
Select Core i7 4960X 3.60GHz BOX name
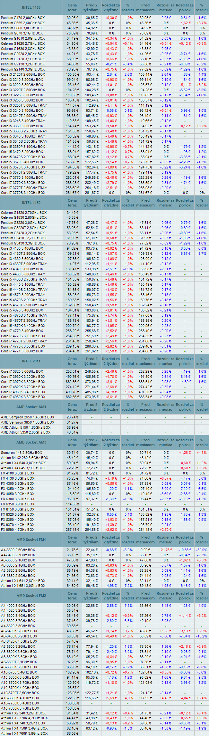pyautogui.click(x=23, y=397)
